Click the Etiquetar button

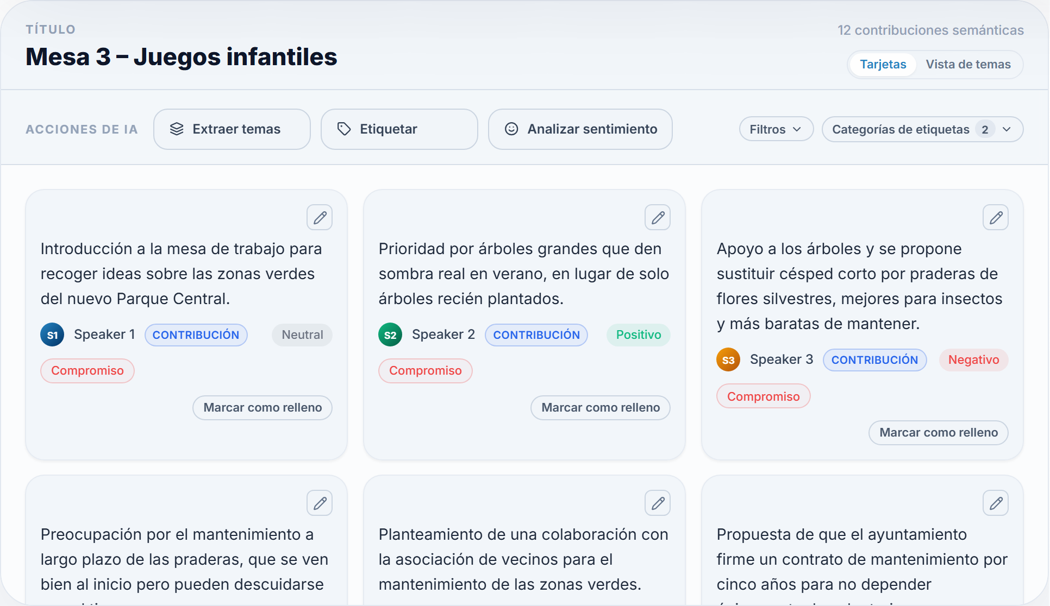pos(399,129)
